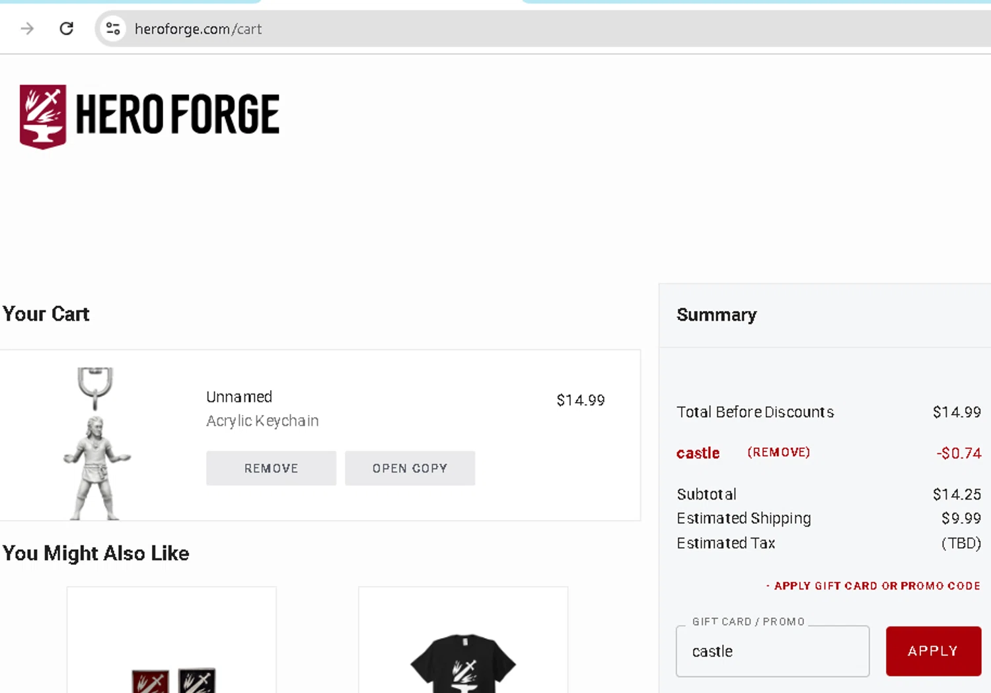
Task: Click the red castle promo label
Action: click(698, 453)
